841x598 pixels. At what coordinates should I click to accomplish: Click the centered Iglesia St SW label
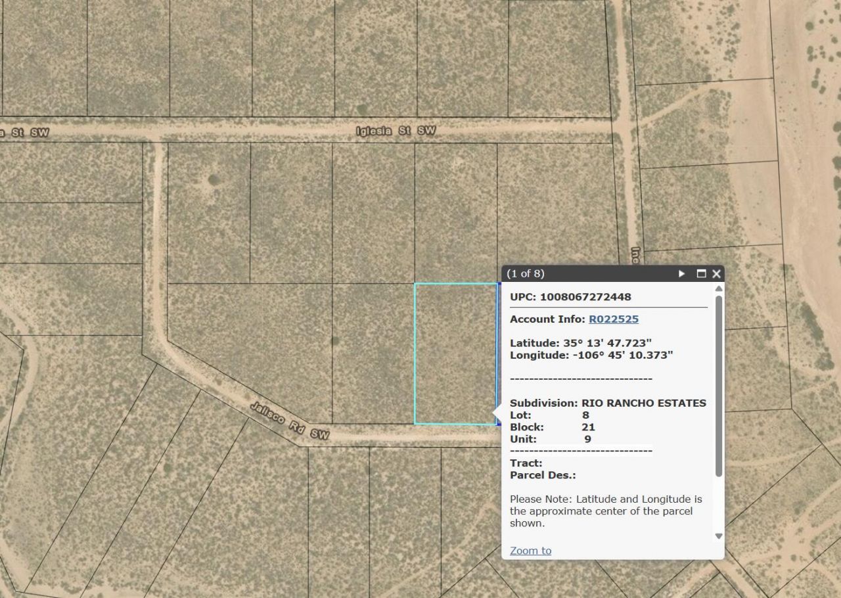(396, 131)
